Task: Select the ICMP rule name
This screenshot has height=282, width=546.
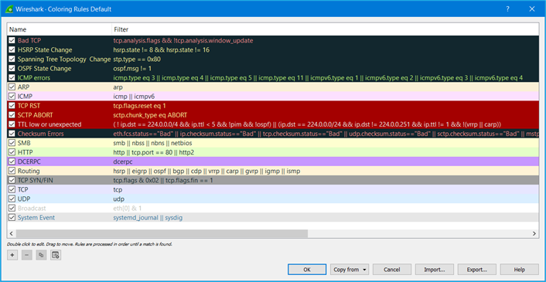Action: (x=25, y=97)
